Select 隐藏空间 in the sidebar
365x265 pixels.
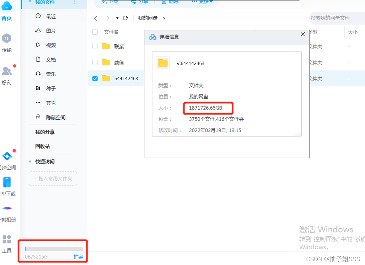click(x=56, y=117)
